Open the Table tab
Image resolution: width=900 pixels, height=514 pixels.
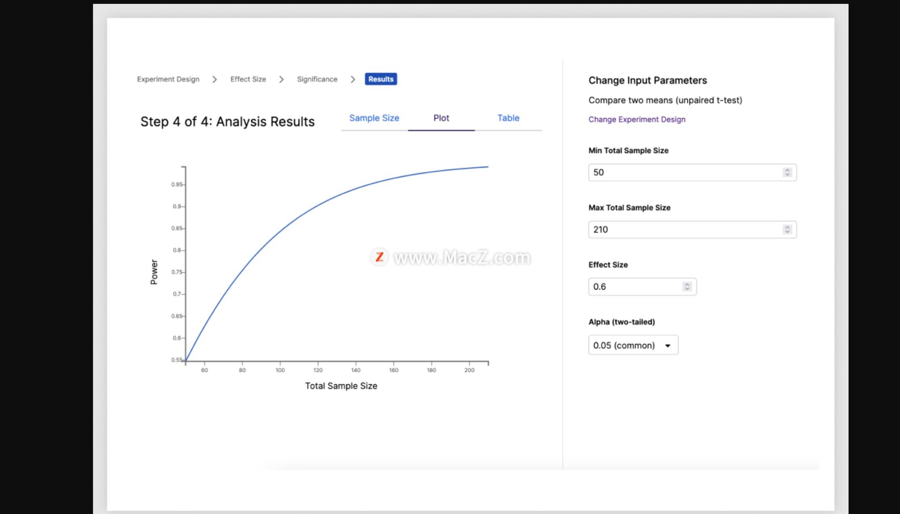(508, 118)
